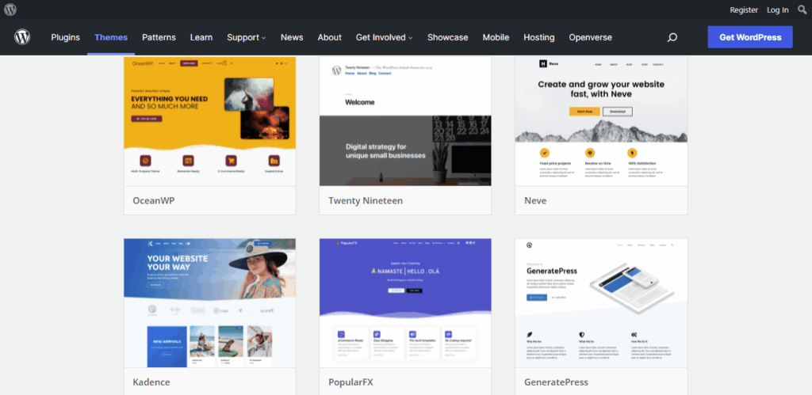Viewport: 812px width, 395px height.
Task: Expand the Get Involved dropdown menu
Action: click(384, 37)
